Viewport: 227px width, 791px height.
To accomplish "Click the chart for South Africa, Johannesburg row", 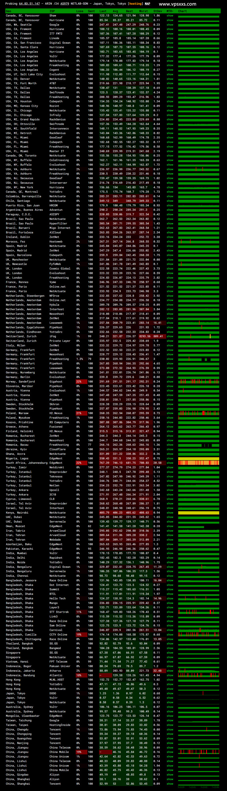I will click(x=199, y=463).
